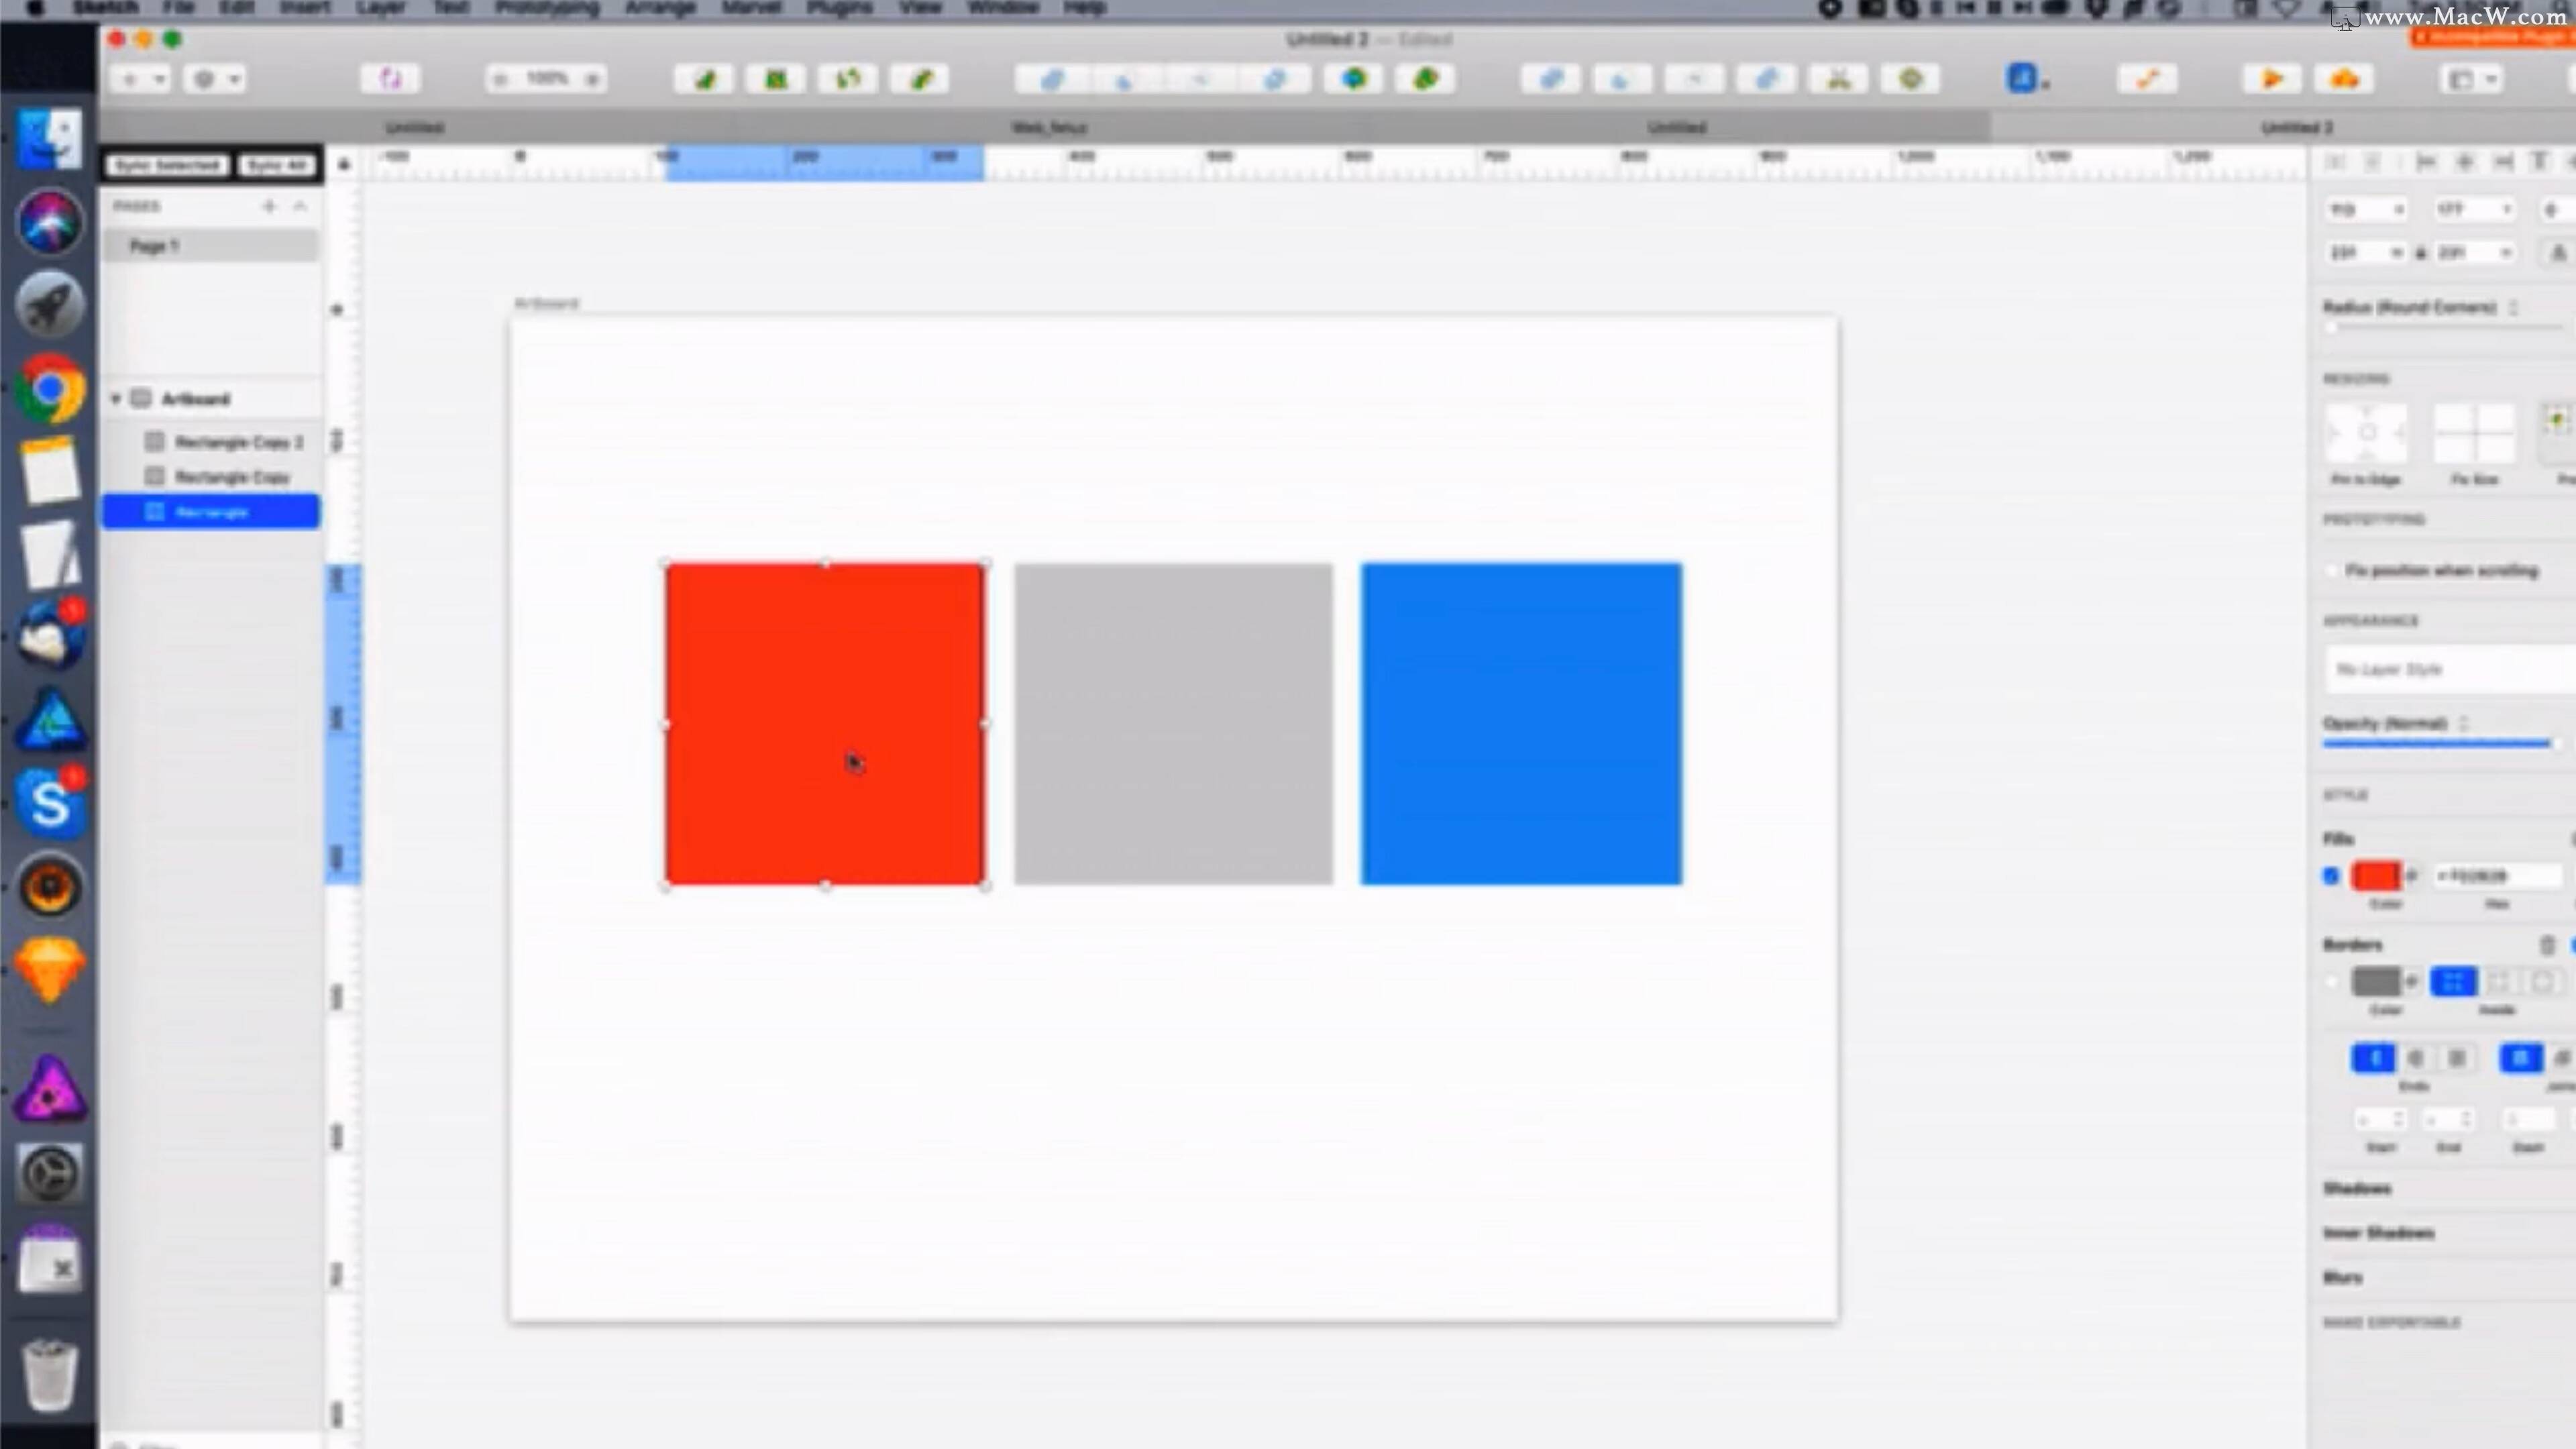Collapse the Artboard layer group triangle
Image resolution: width=2576 pixels, height=1449 pixels.
pyautogui.click(x=116, y=399)
